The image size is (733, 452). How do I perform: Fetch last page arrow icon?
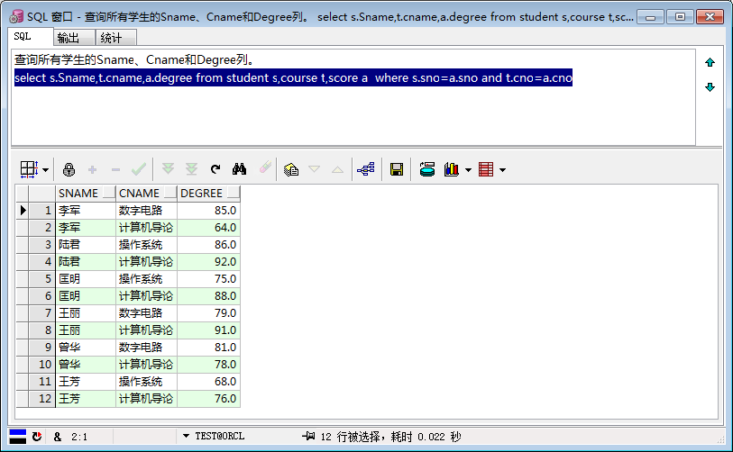point(191,168)
